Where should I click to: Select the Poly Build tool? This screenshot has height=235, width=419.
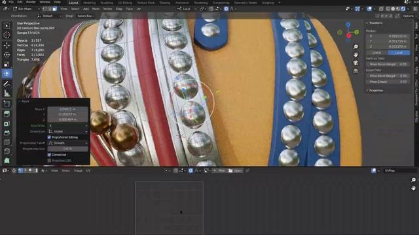pyautogui.click(x=7, y=161)
